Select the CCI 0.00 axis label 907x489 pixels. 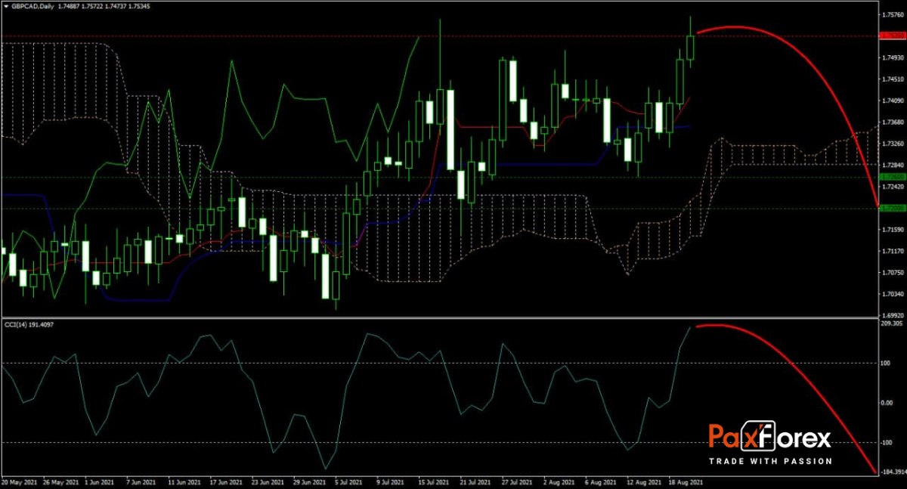(x=887, y=402)
